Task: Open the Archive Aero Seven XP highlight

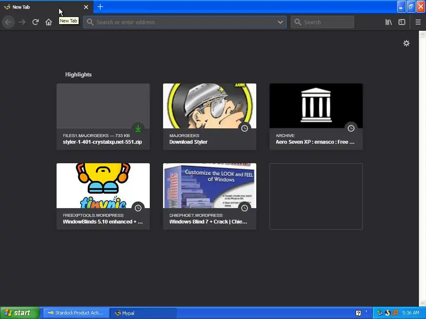Action: (316, 117)
